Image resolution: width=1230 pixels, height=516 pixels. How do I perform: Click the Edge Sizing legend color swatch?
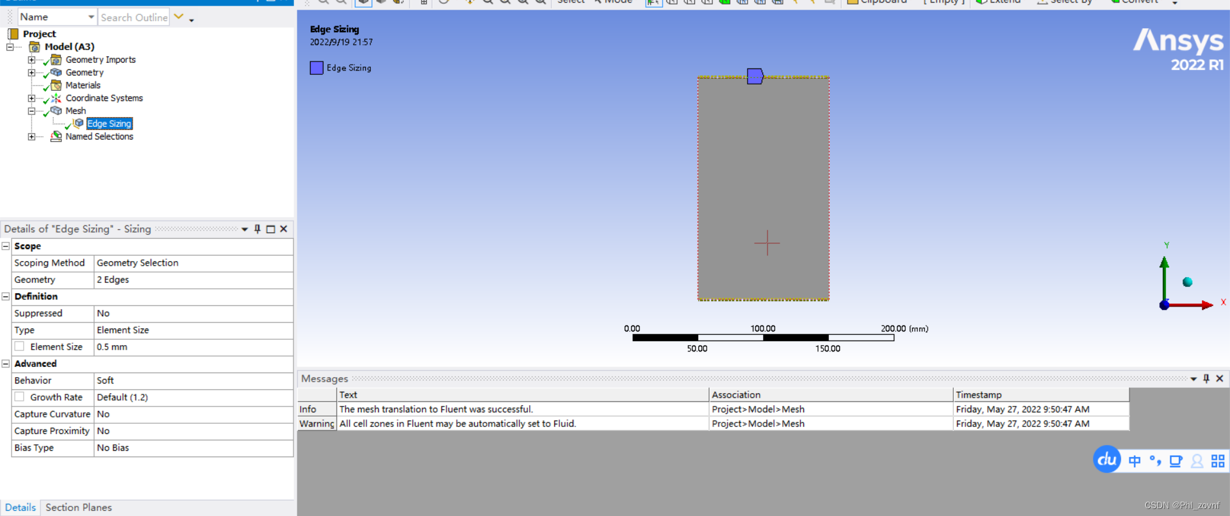(316, 68)
